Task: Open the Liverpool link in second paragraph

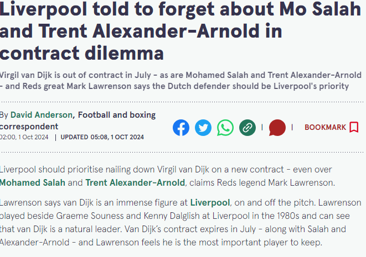Action: 210,202
